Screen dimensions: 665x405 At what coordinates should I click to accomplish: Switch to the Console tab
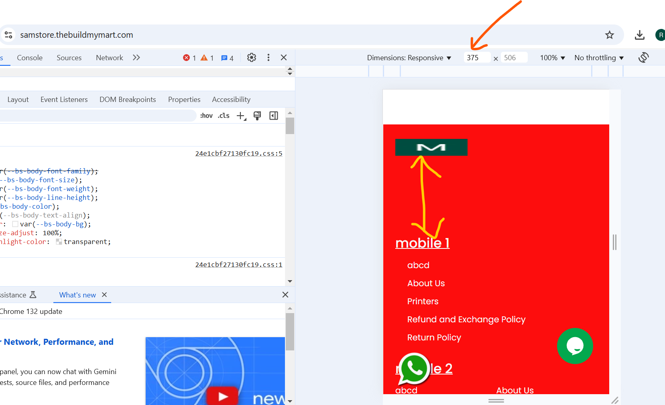point(30,58)
